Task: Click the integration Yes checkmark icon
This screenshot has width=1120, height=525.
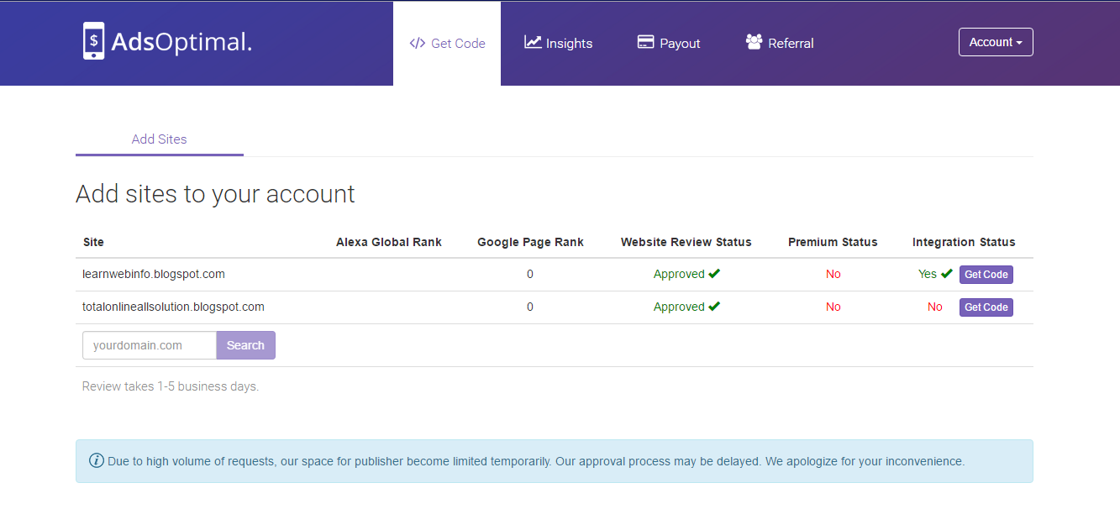Action: tap(947, 274)
